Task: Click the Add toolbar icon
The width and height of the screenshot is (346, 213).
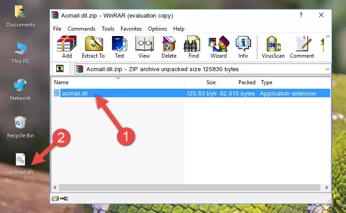Action: point(67,47)
